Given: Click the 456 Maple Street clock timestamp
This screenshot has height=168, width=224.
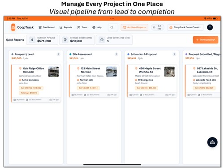Looking at the screenshot, I should [170, 95].
